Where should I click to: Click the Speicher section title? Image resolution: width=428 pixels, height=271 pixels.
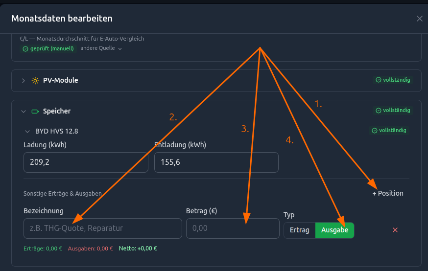point(57,111)
